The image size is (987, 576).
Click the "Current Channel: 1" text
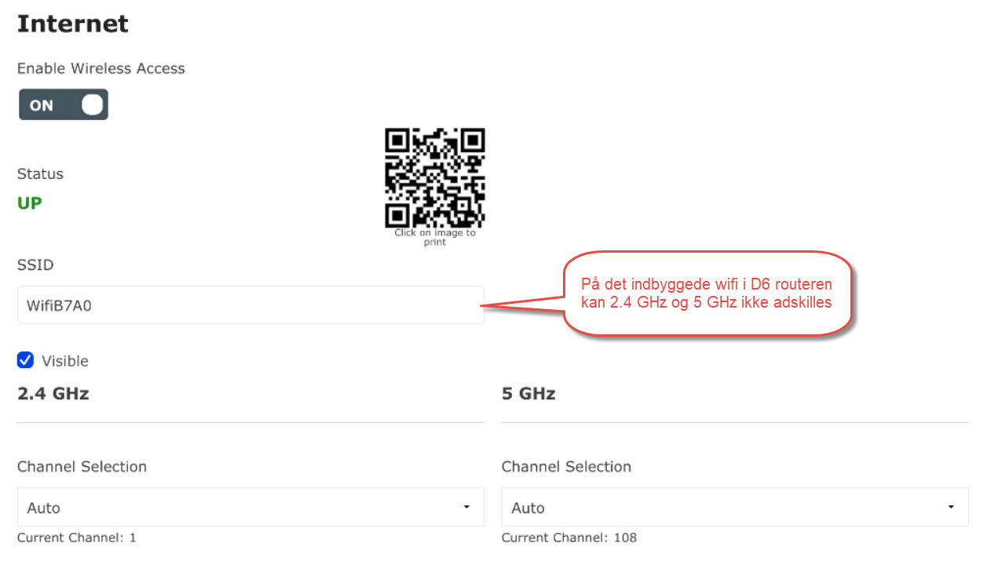click(77, 538)
